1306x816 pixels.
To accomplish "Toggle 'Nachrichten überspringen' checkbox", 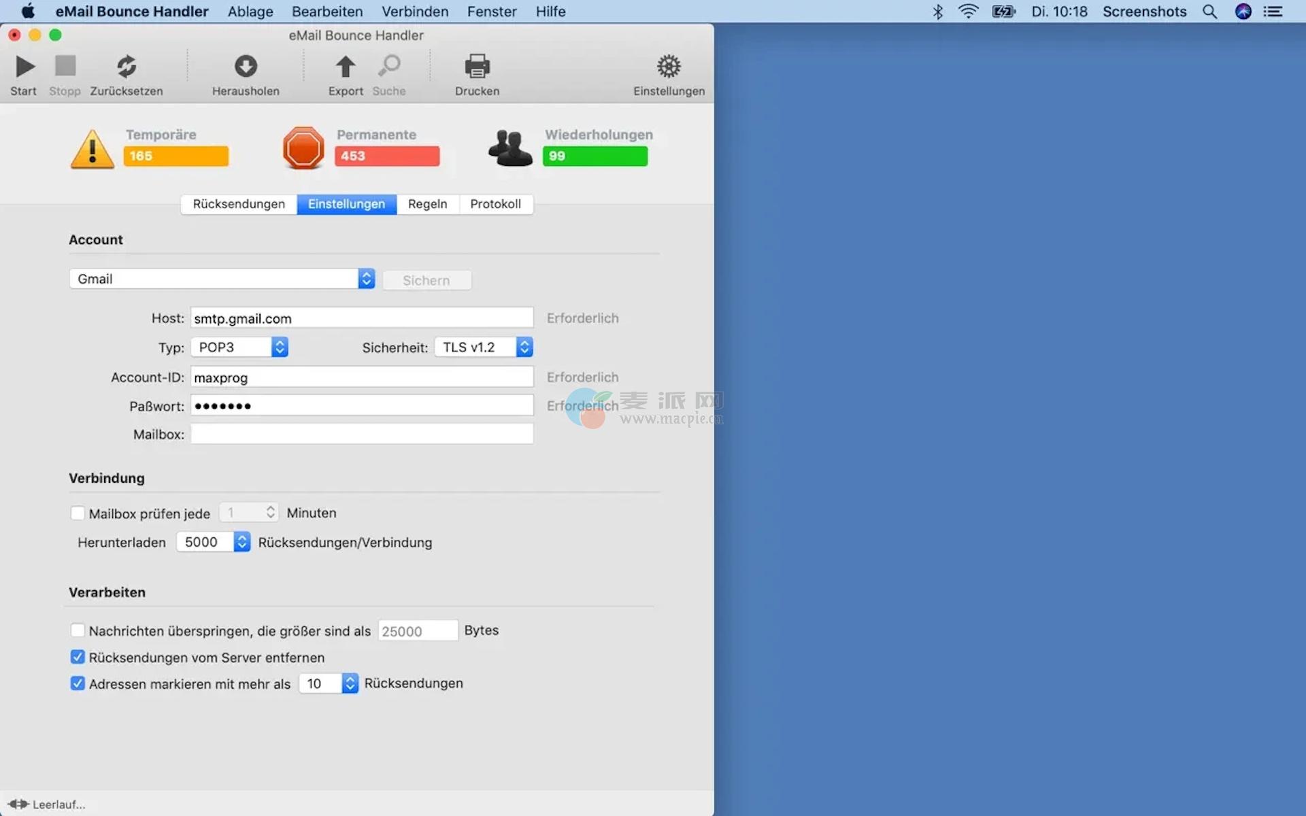I will coord(78,630).
